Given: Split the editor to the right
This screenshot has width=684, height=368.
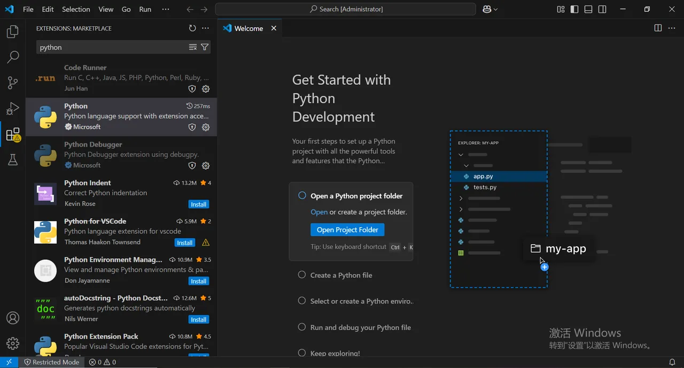Looking at the screenshot, I should click(x=658, y=28).
